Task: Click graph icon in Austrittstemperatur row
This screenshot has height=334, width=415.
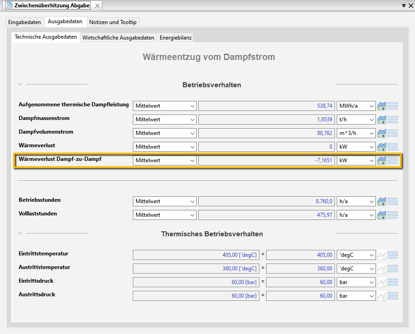Action: (x=382, y=269)
